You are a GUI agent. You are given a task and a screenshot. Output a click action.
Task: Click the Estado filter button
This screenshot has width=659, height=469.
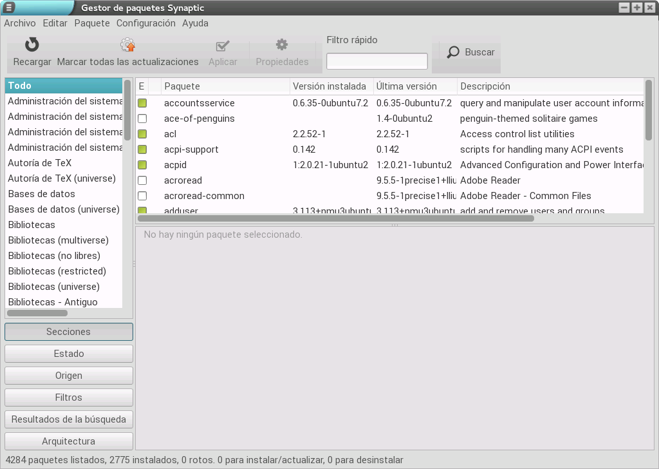[69, 354]
